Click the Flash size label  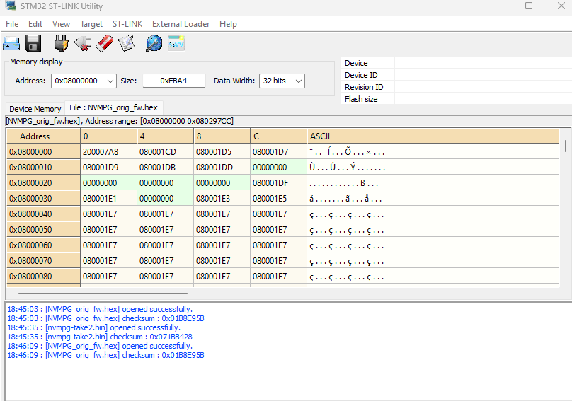pyautogui.click(x=361, y=99)
